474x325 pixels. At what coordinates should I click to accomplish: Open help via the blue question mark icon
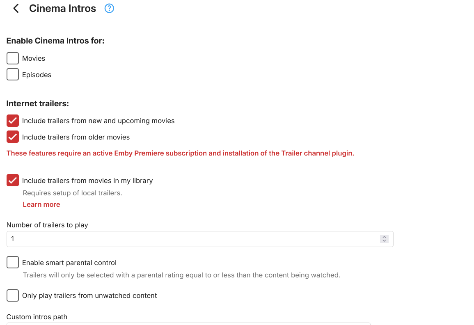[x=109, y=8]
